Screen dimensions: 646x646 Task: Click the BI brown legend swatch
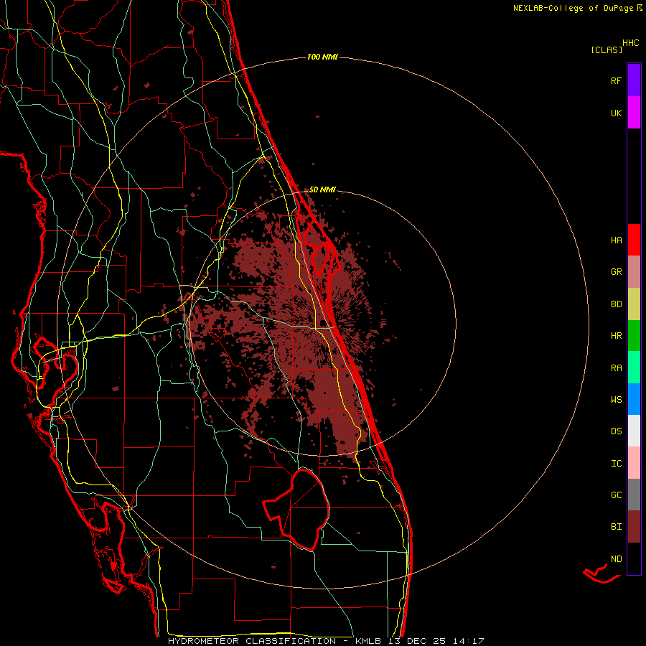click(634, 527)
